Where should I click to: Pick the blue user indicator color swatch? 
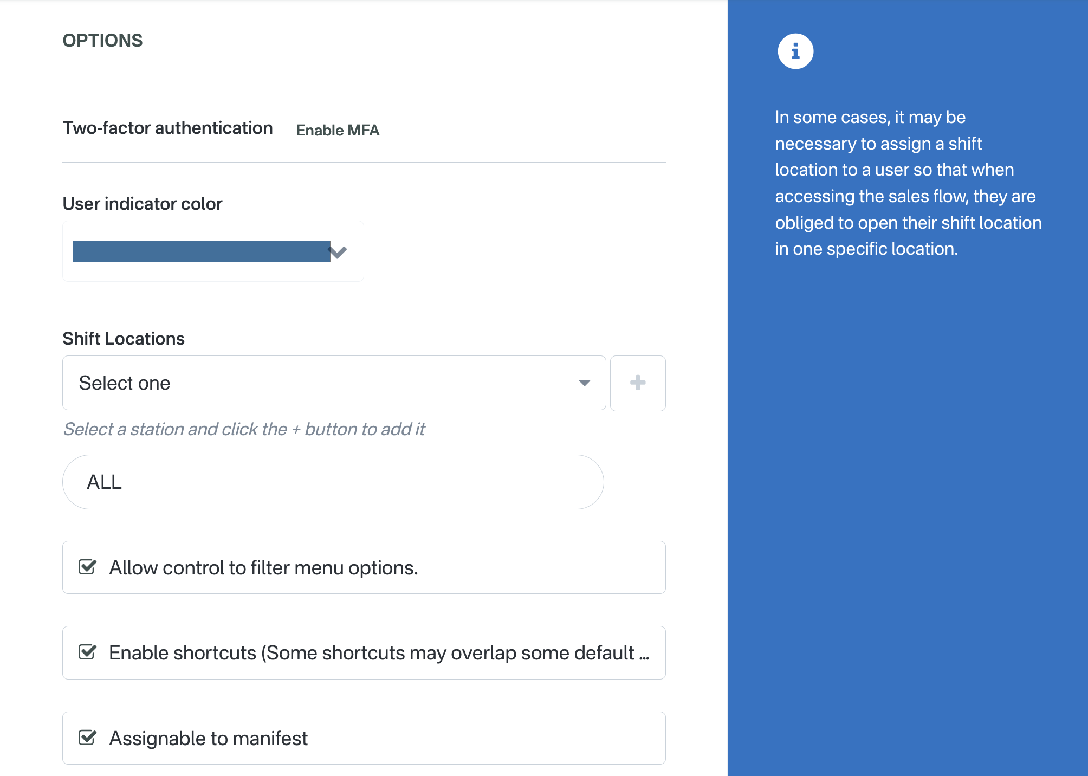[x=201, y=251]
